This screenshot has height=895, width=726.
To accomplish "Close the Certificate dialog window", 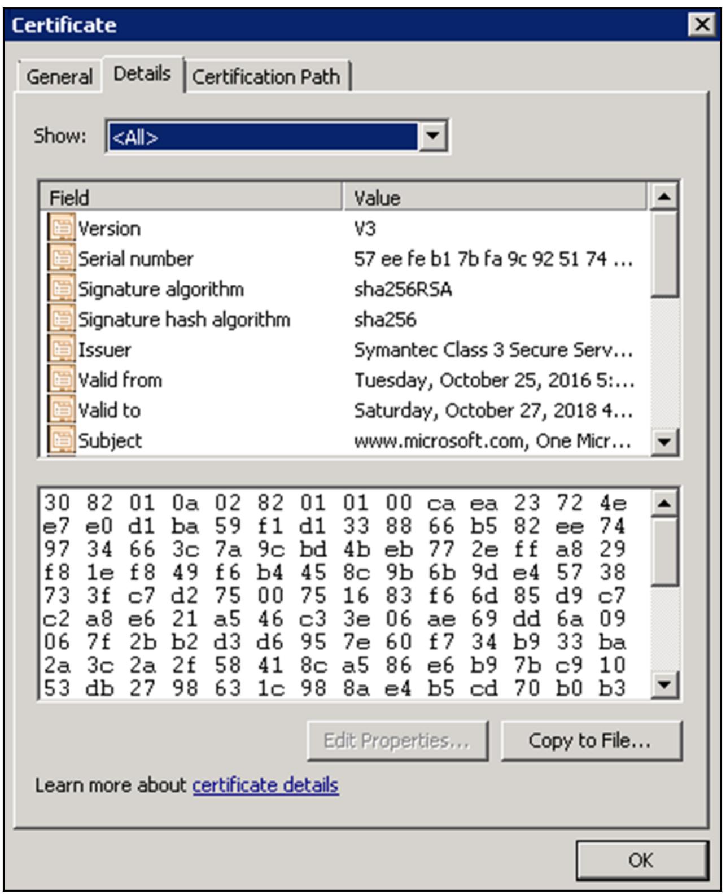I will (702, 25).
